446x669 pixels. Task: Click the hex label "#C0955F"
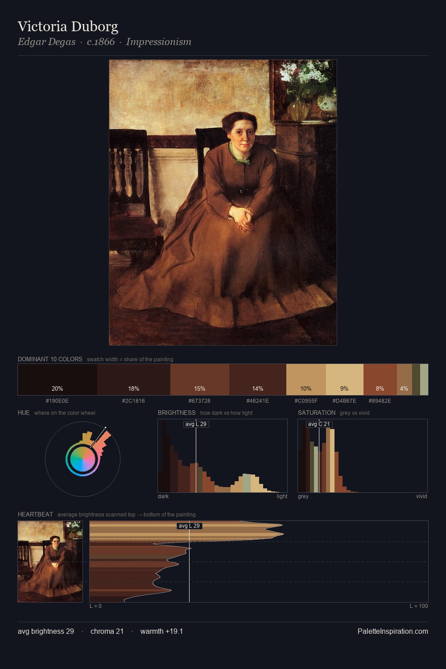click(306, 401)
